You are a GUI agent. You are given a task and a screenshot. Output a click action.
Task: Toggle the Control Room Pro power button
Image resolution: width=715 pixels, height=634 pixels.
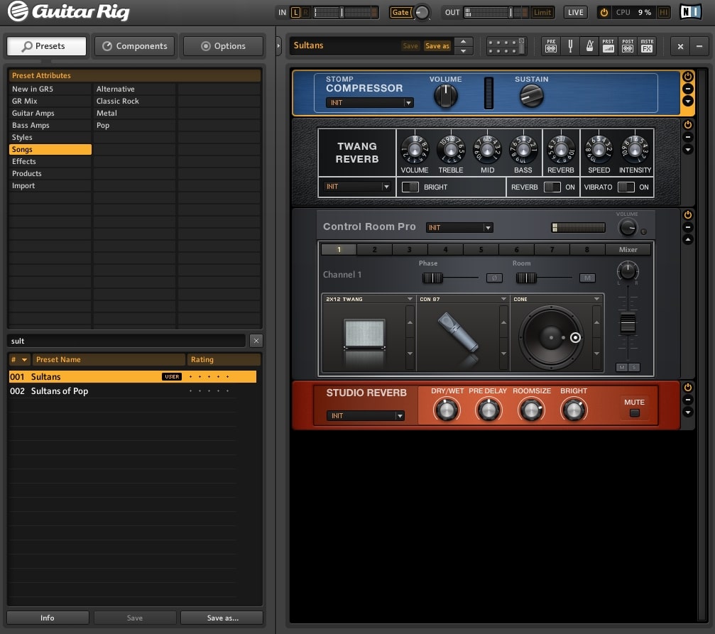[x=688, y=215]
